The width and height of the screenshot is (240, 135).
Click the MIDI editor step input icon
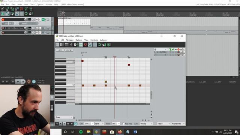click(104, 45)
